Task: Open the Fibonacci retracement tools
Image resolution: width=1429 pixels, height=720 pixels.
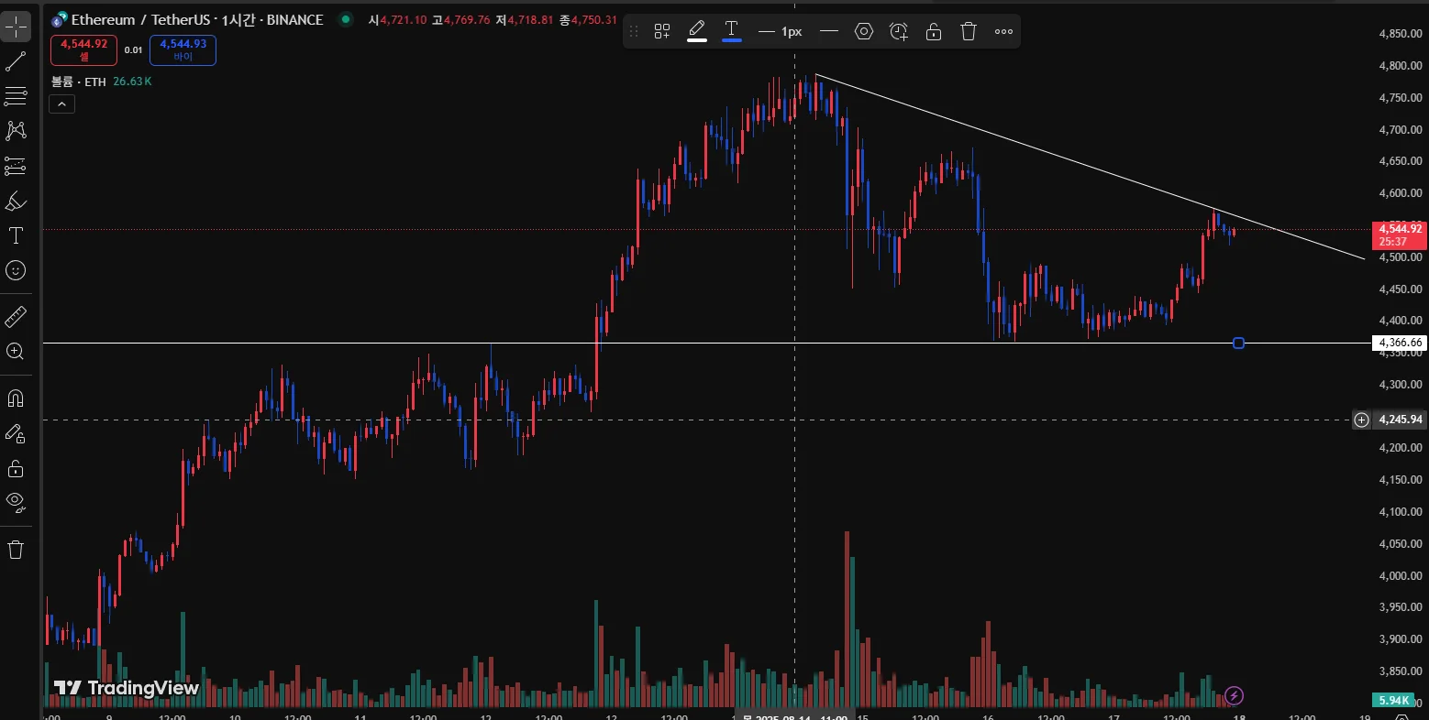Action: tap(16, 96)
